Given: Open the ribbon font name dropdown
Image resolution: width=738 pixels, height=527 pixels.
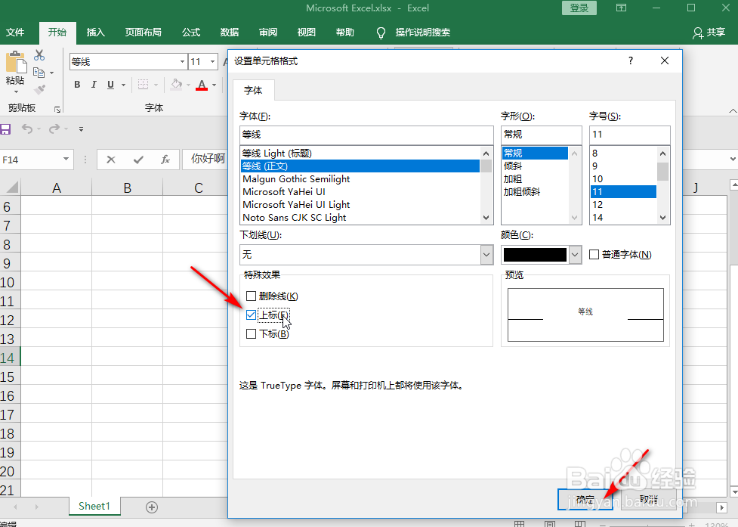Looking at the screenshot, I should tap(182, 62).
